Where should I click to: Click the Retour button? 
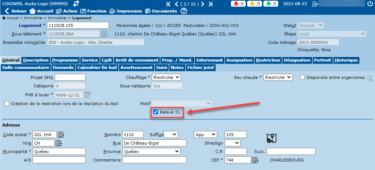click(x=16, y=11)
